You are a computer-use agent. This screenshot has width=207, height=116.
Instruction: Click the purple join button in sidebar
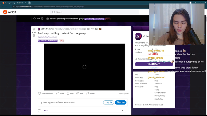(x=154, y=64)
